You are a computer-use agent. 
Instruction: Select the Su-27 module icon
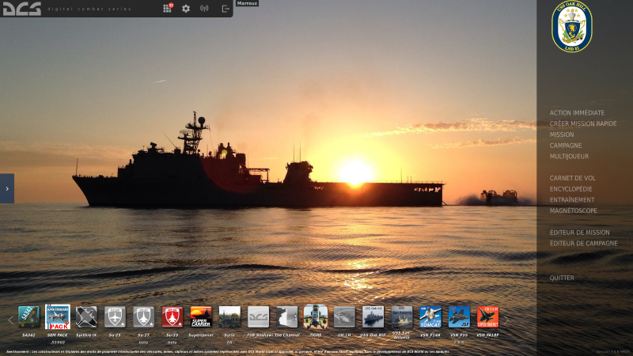[144, 317]
